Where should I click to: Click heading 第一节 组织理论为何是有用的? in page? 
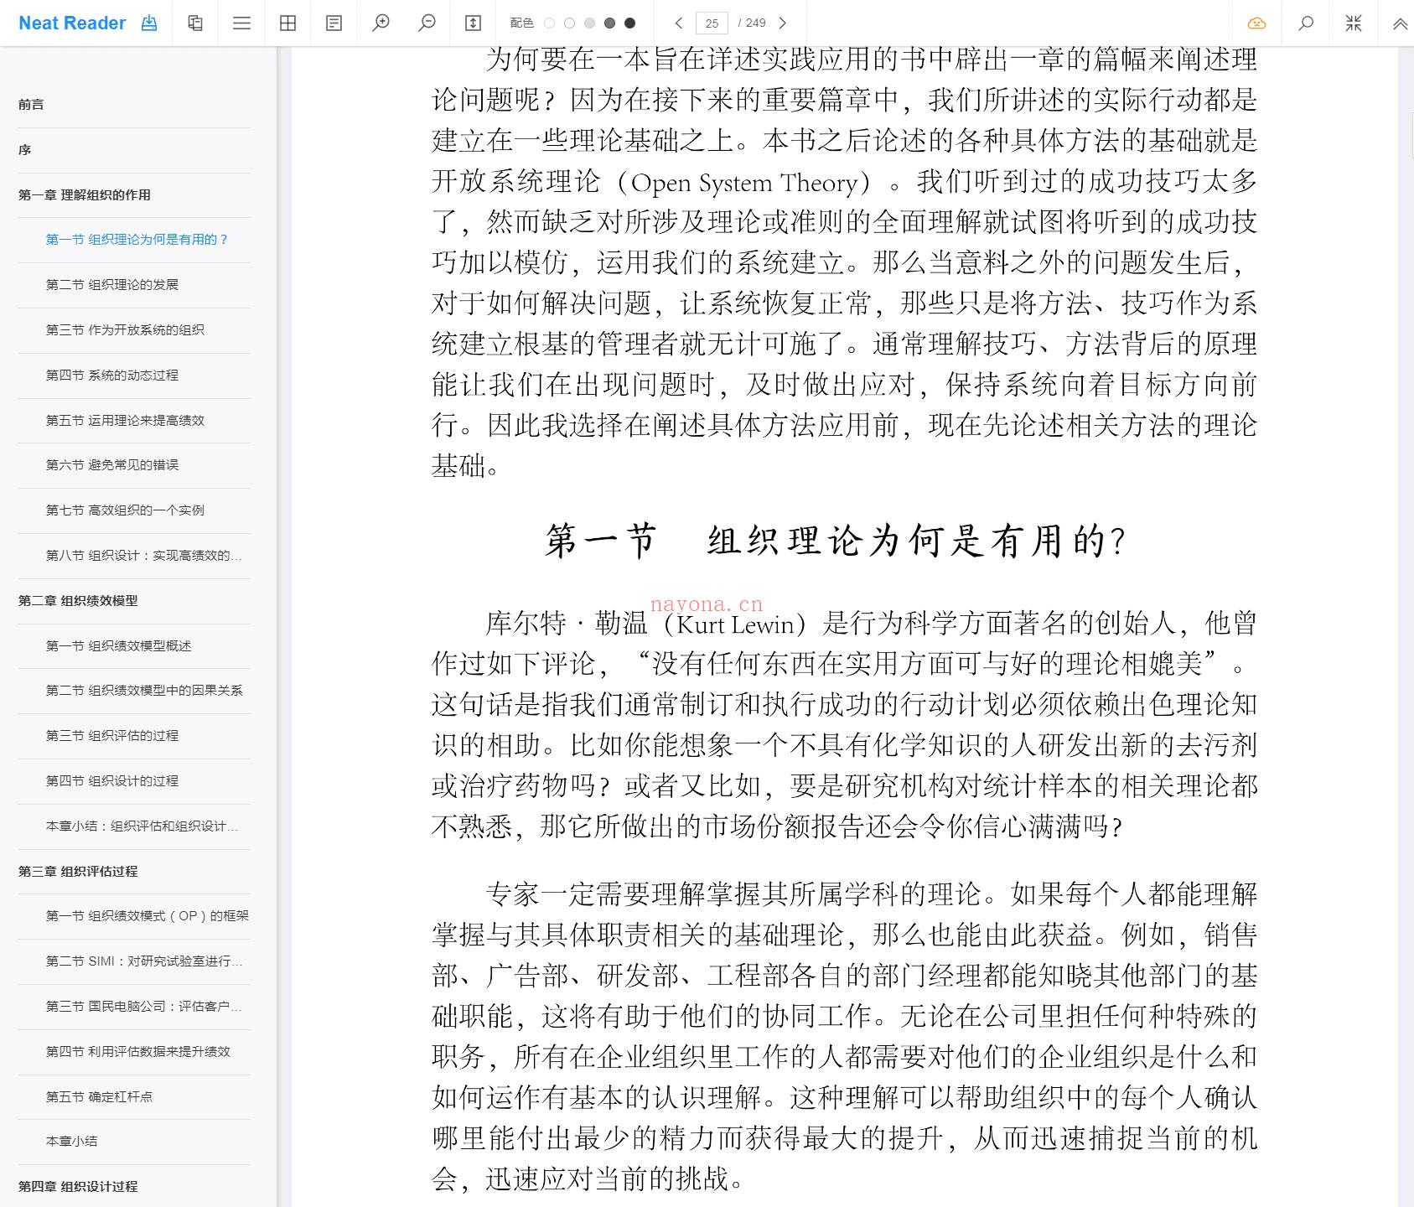pos(835,541)
